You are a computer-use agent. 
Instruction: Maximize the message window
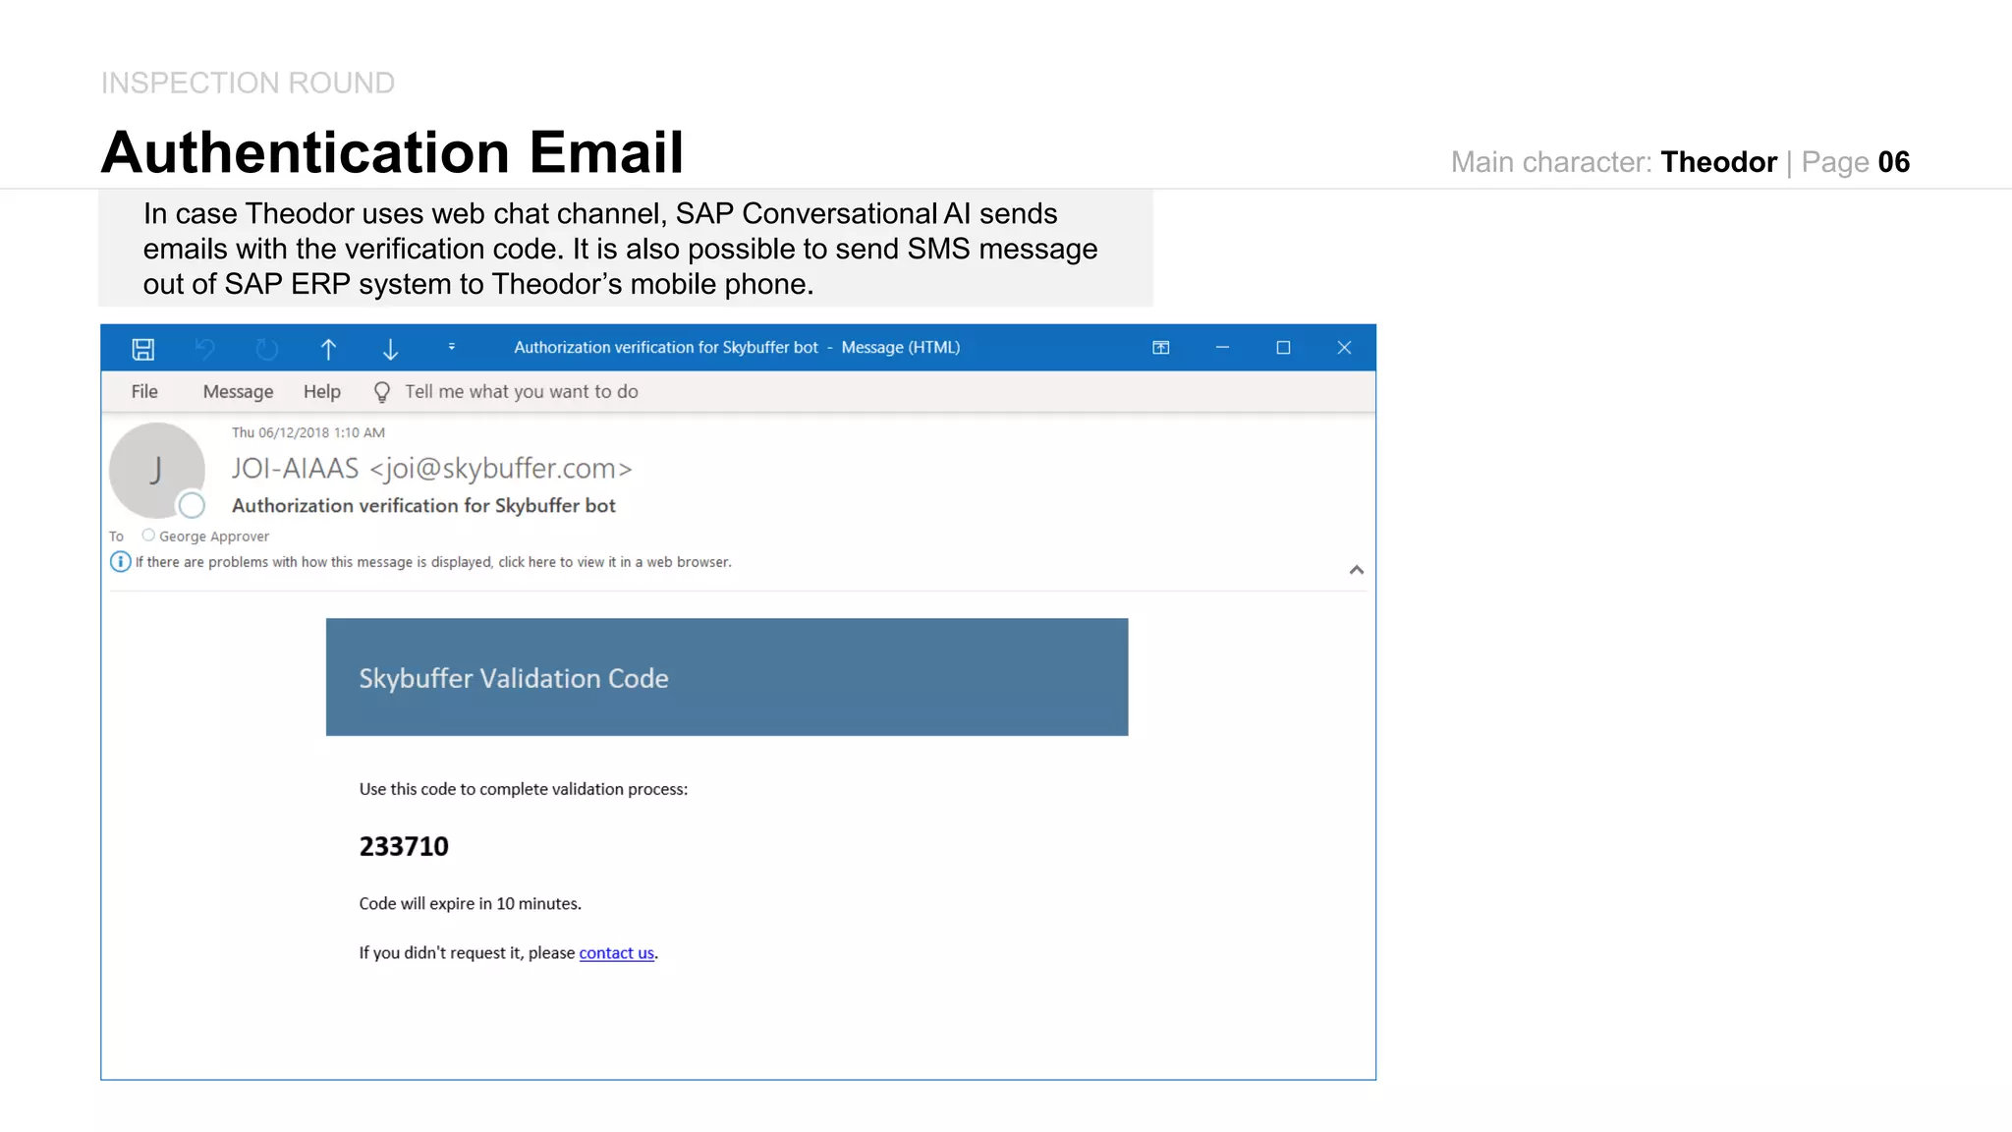pos(1283,348)
